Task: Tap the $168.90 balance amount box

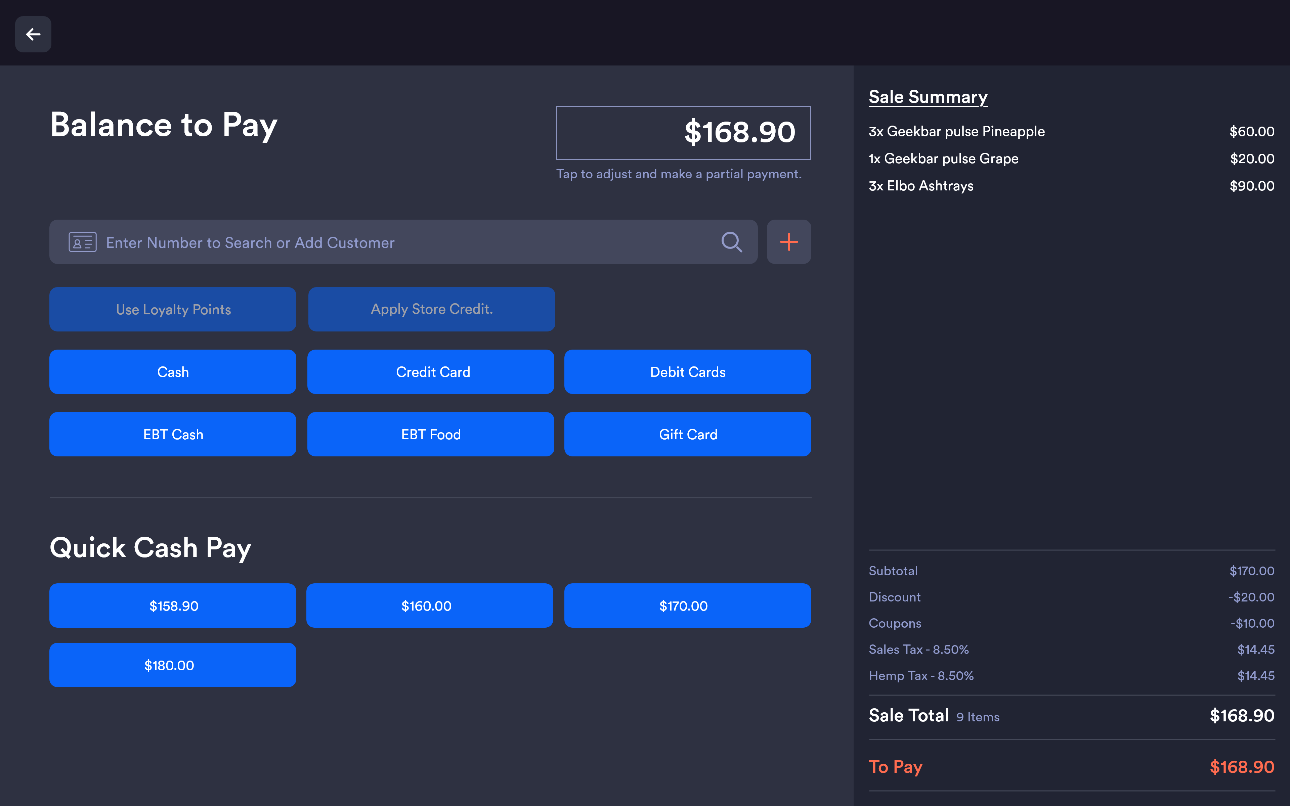Action: (x=683, y=133)
